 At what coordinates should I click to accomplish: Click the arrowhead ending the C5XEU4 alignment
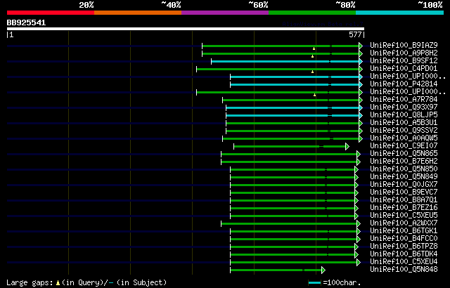[x=359, y=262]
